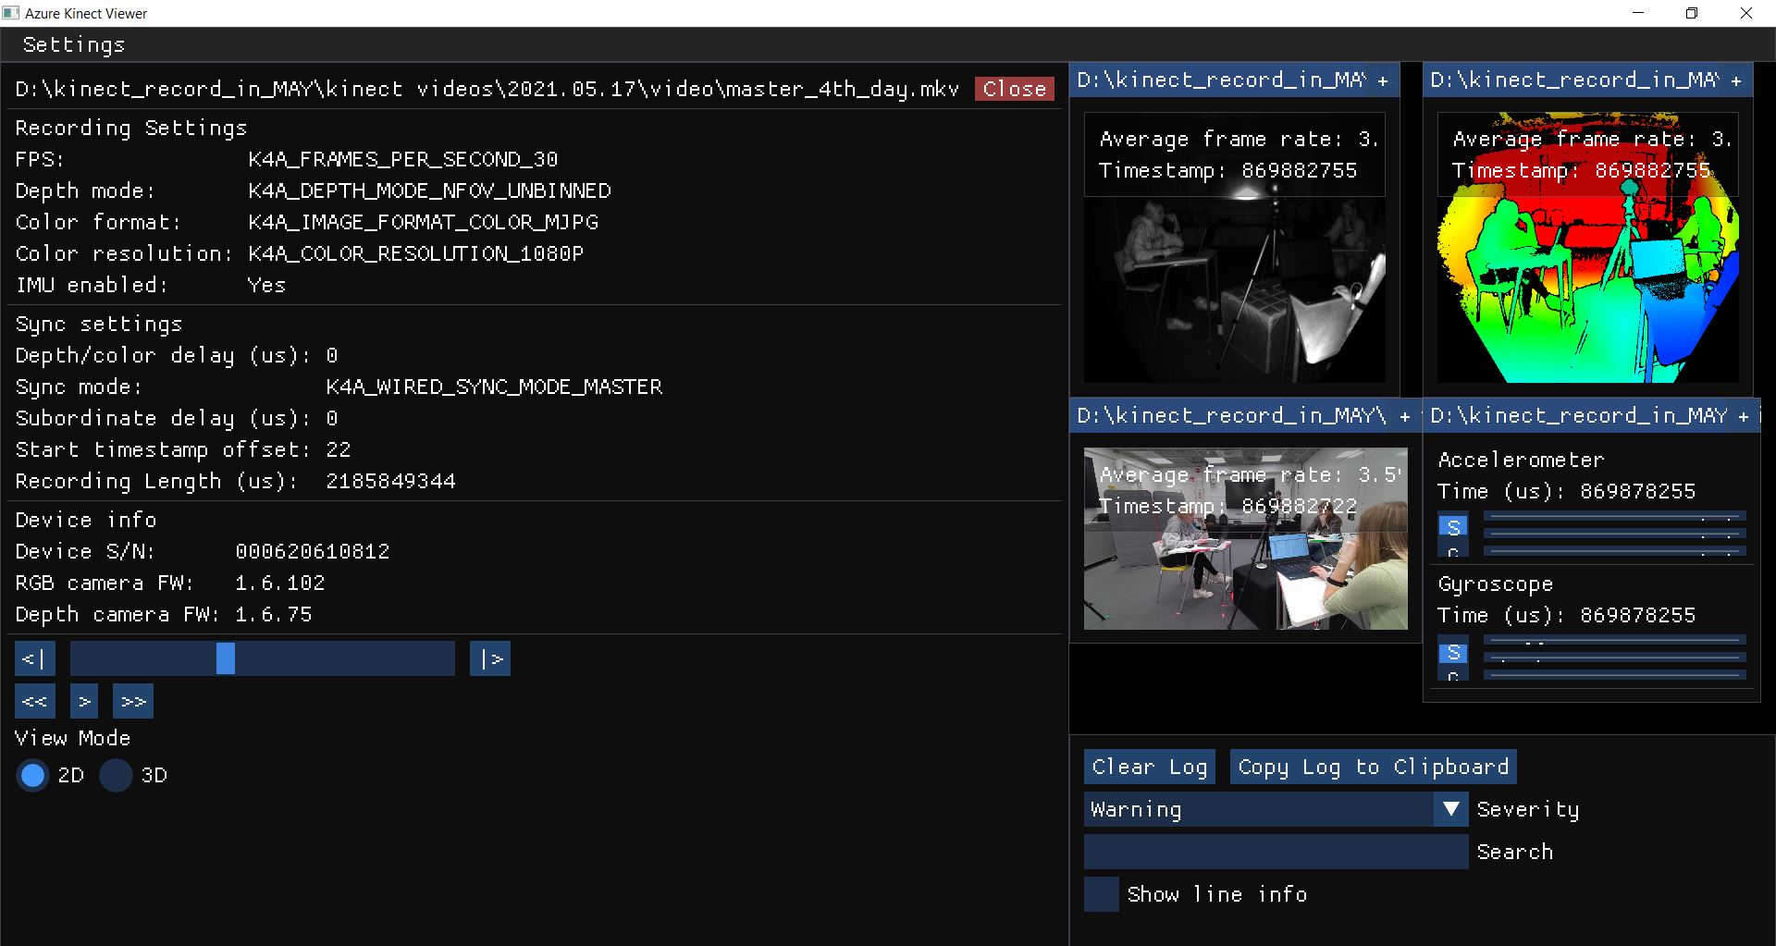Click the Gyroscope S axis button

(1453, 653)
